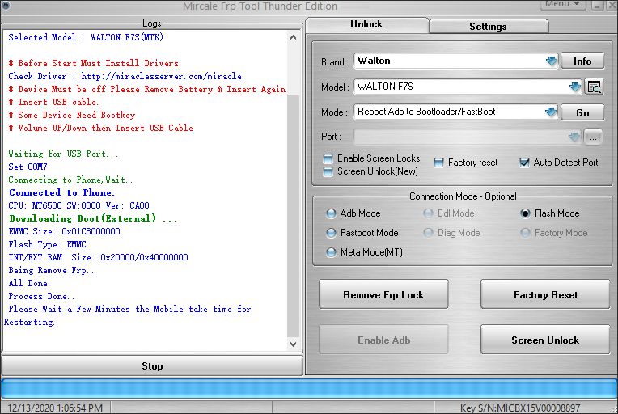Click the date and time in status bar

[x=55, y=408]
